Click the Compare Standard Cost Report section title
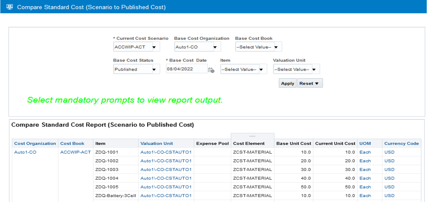Screen dimensions: 427x202 tap(102, 125)
